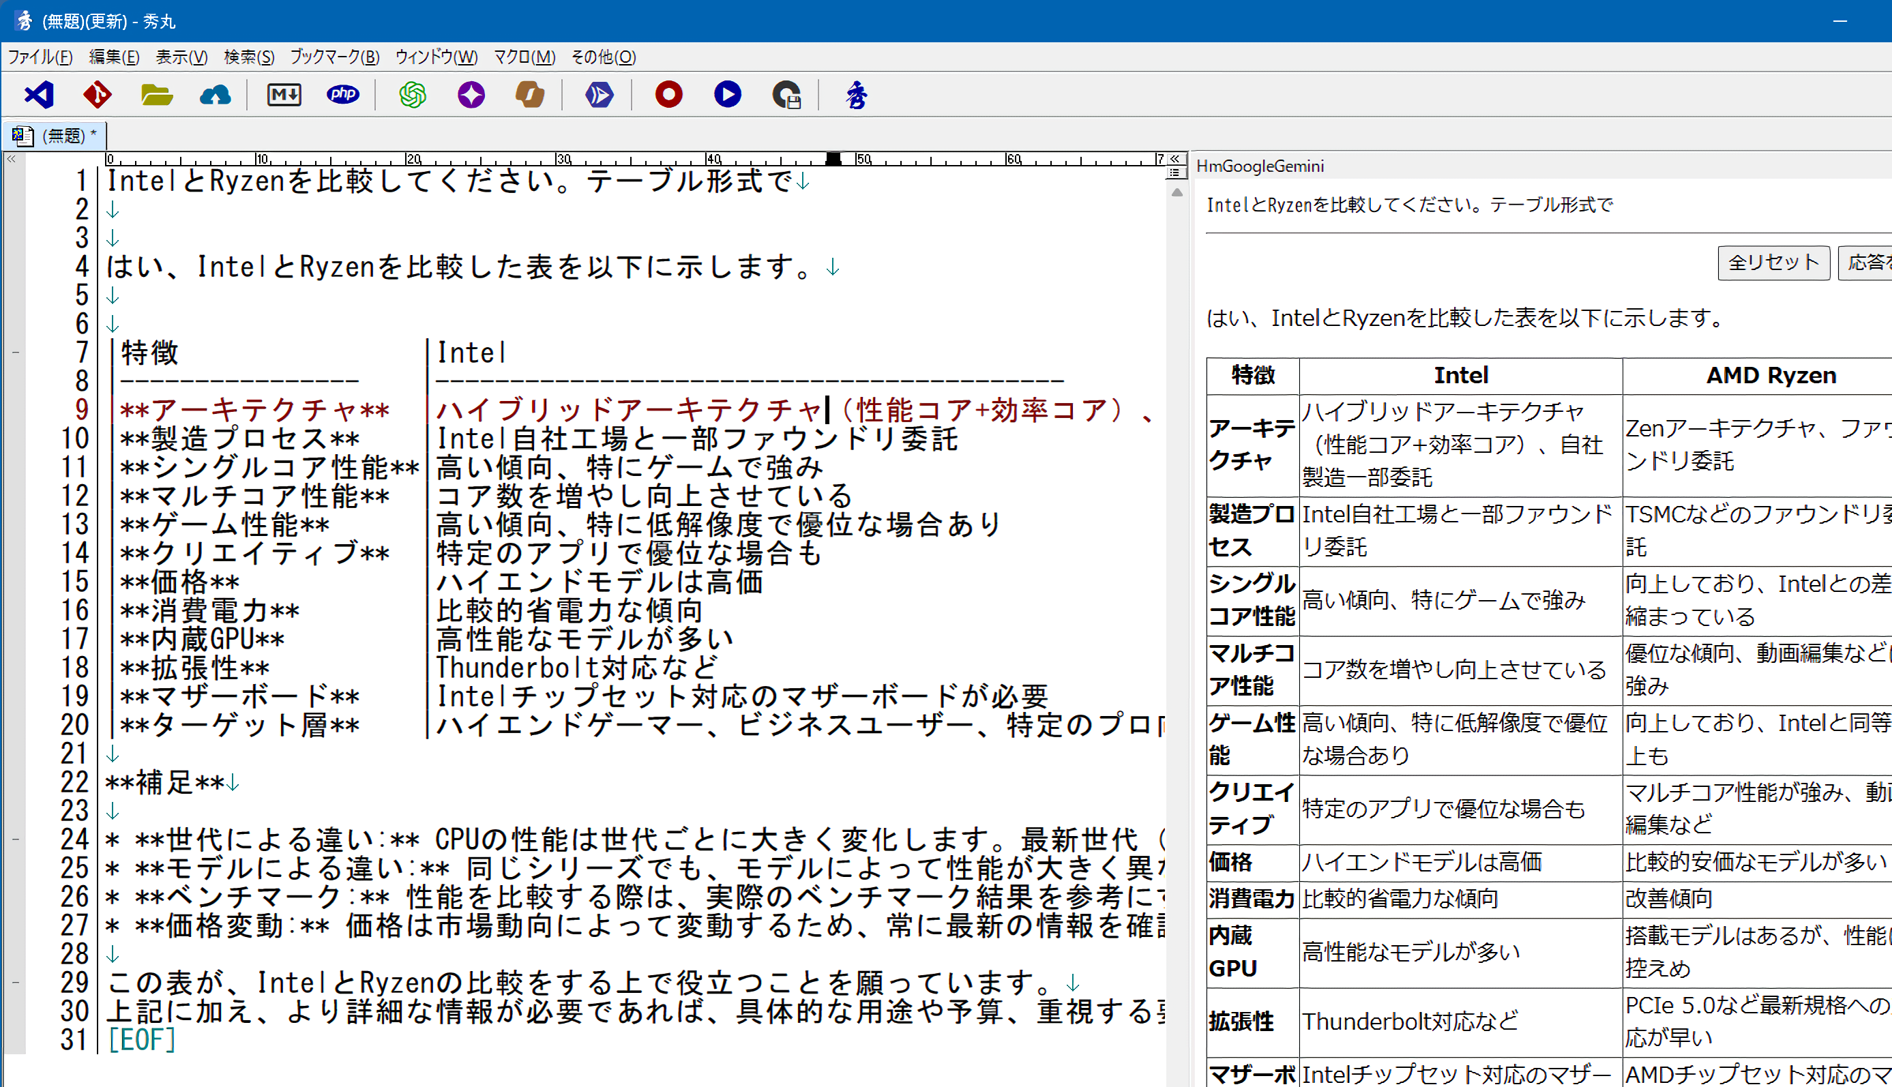This screenshot has height=1087, width=1892.
Task: Click the black tab marker on ruler
Action: (833, 158)
